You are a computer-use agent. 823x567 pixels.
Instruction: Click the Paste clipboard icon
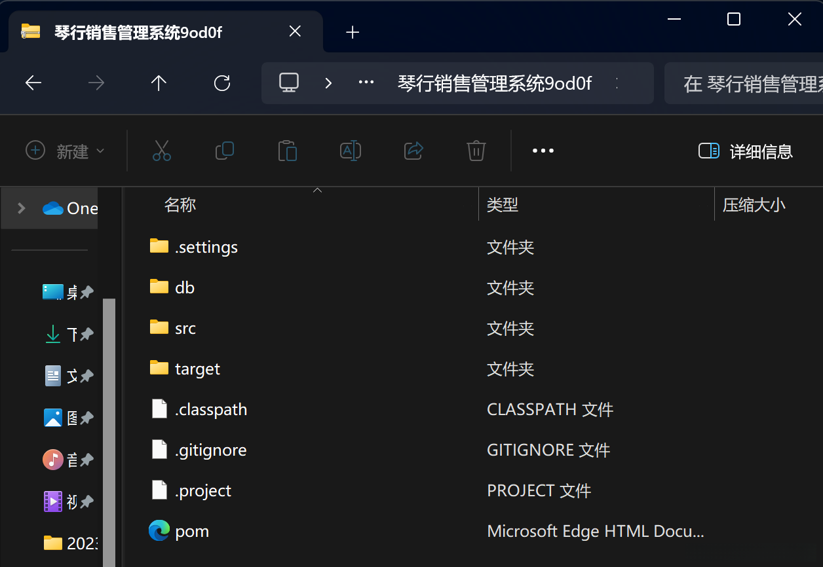pyautogui.click(x=288, y=151)
